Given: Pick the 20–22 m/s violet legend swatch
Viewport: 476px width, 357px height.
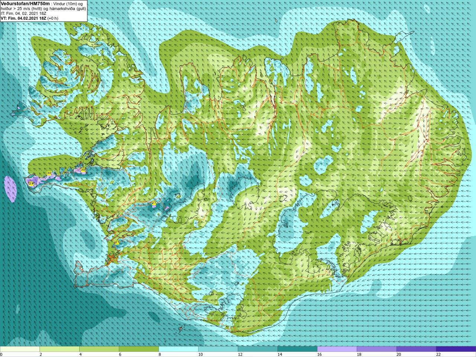Looking at the screenshot, I should pos(416,349).
